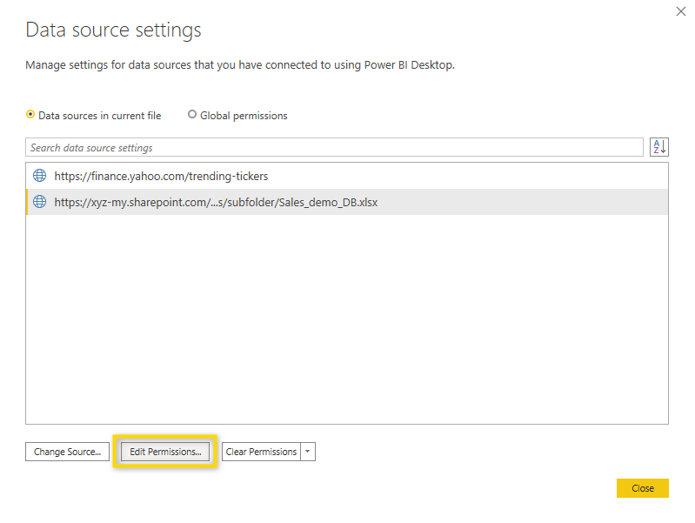This screenshot has height=523, width=695.
Task: Select the finance.yahoo.com trending-tickers data source
Action: 347,176
